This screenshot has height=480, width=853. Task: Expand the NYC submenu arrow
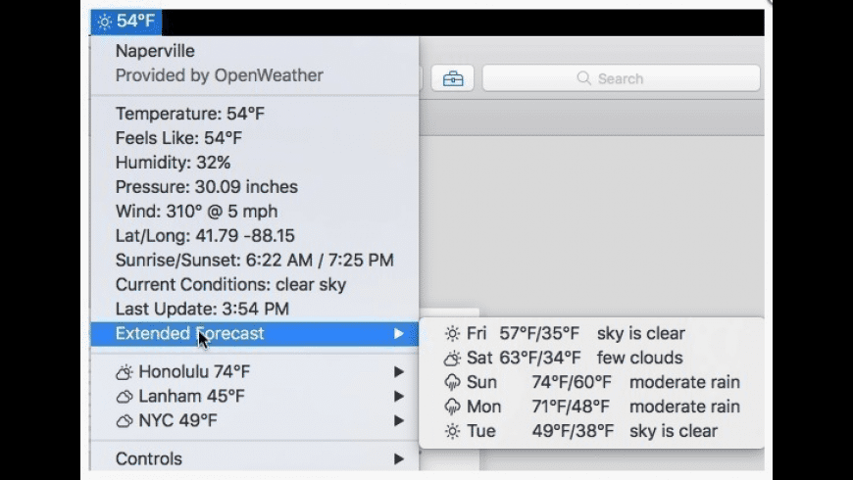click(x=398, y=421)
